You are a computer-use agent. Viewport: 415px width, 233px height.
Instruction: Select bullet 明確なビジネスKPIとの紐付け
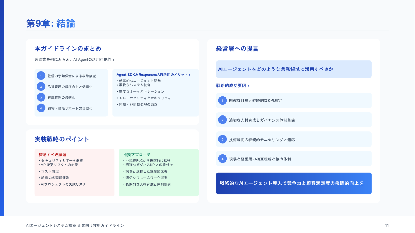pos(148,165)
